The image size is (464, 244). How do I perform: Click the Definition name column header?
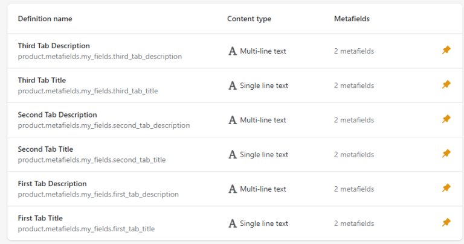tap(45, 19)
